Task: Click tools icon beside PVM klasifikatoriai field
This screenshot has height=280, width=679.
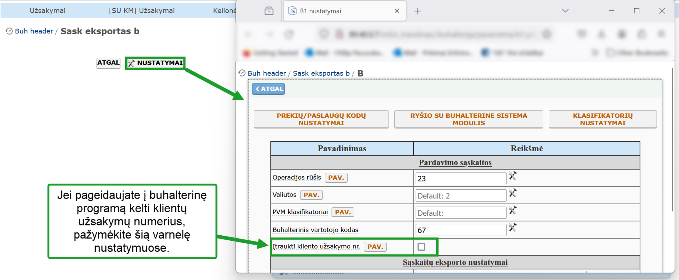Action: coord(513,210)
